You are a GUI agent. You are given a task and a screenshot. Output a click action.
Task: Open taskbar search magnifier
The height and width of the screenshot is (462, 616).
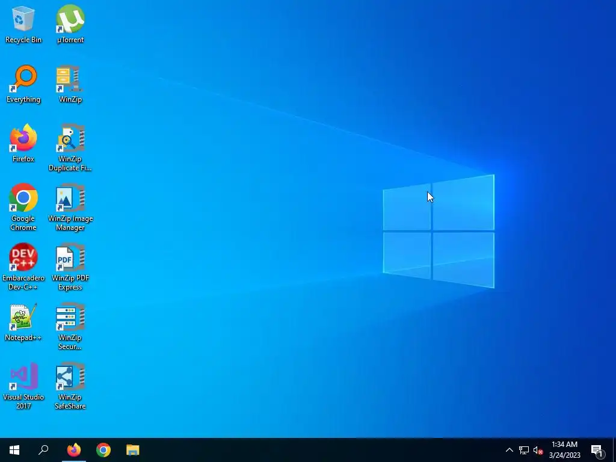[43, 450]
